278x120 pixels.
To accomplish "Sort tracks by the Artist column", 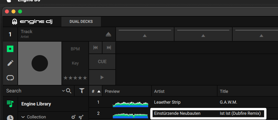I will [x=184, y=91].
